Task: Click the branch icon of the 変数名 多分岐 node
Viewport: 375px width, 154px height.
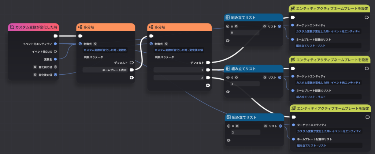Action: coord(80,27)
